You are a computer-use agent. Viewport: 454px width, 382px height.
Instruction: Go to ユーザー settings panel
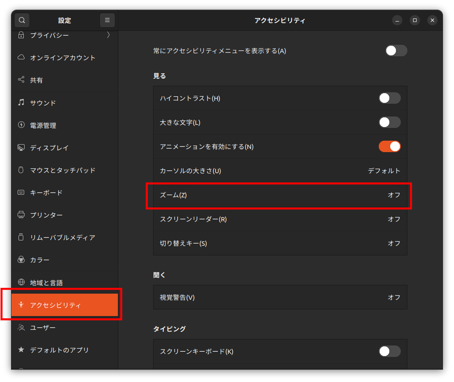pos(65,327)
